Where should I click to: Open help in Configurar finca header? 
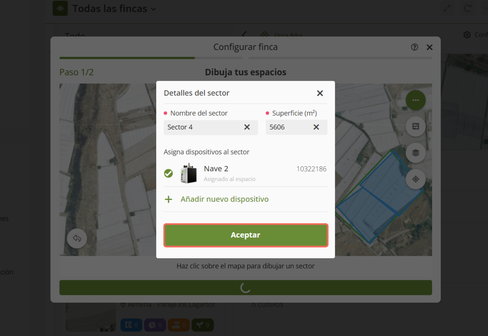[x=414, y=47]
